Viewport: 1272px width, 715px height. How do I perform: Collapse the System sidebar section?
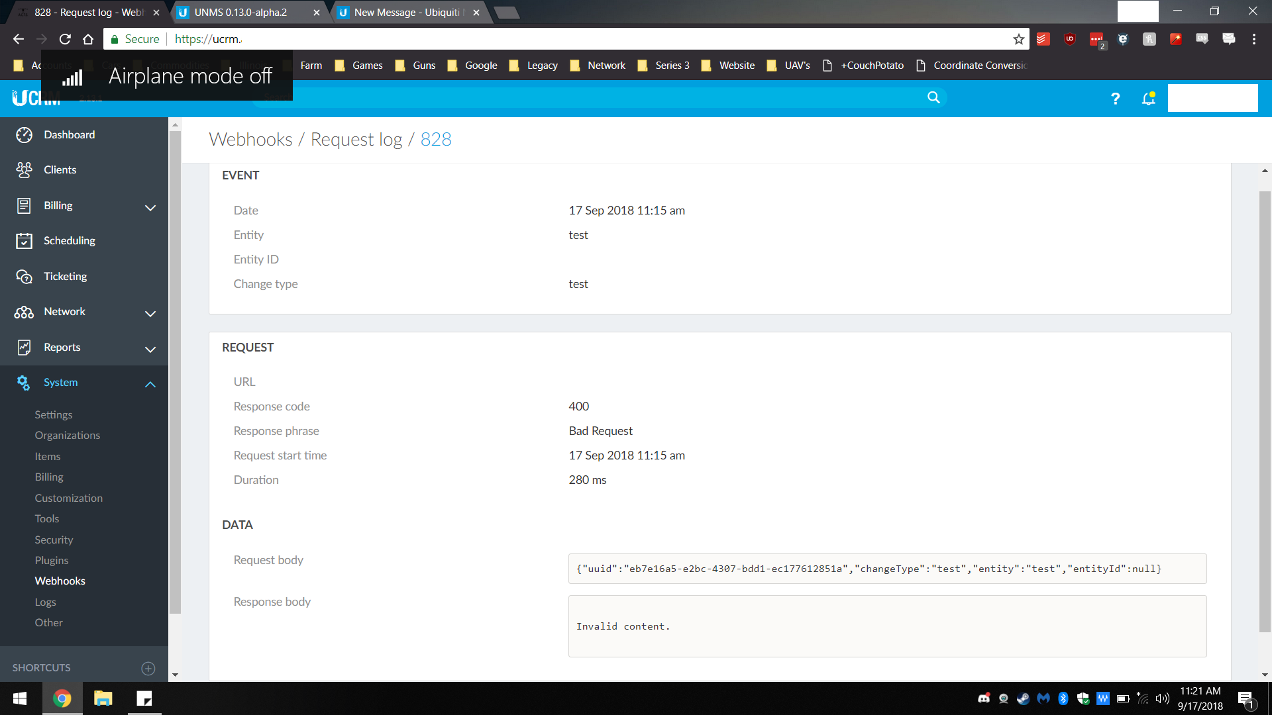click(150, 384)
